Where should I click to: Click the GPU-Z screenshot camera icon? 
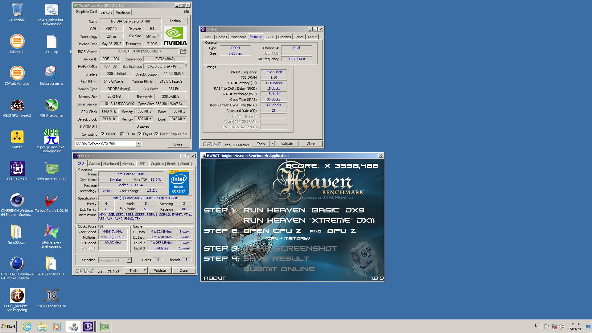[x=186, y=12]
